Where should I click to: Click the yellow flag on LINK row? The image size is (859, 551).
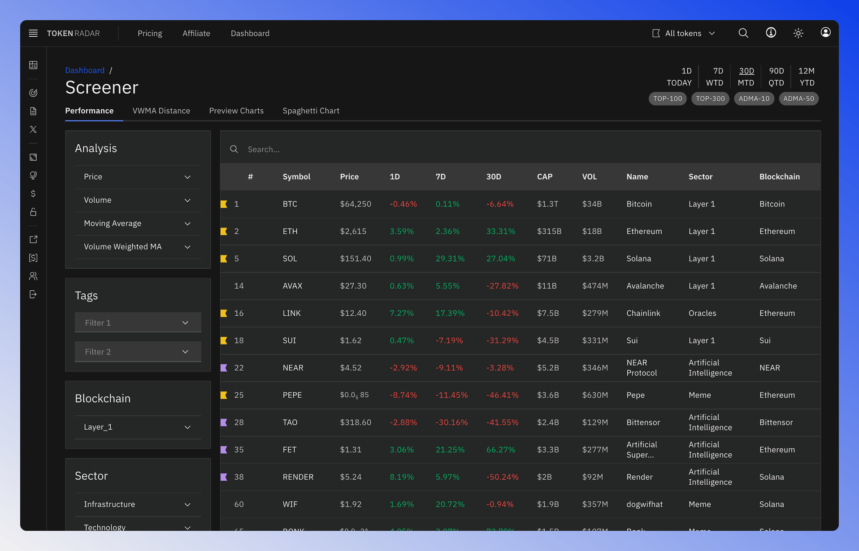[224, 313]
